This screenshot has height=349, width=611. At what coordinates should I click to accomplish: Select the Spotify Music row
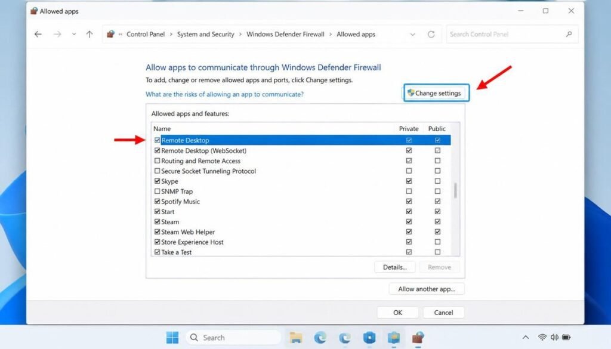(301, 202)
